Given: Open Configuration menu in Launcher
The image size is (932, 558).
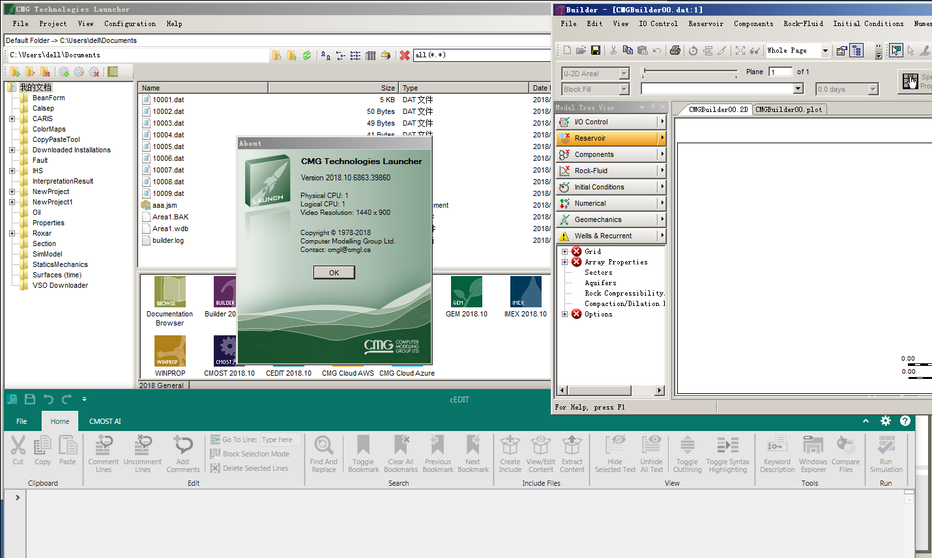Looking at the screenshot, I should [x=130, y=23].
